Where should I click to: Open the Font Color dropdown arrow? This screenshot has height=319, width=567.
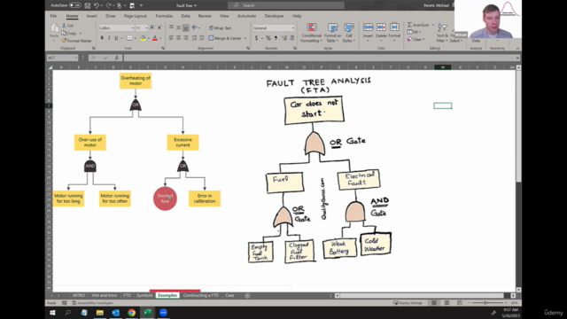coord(160,38)
